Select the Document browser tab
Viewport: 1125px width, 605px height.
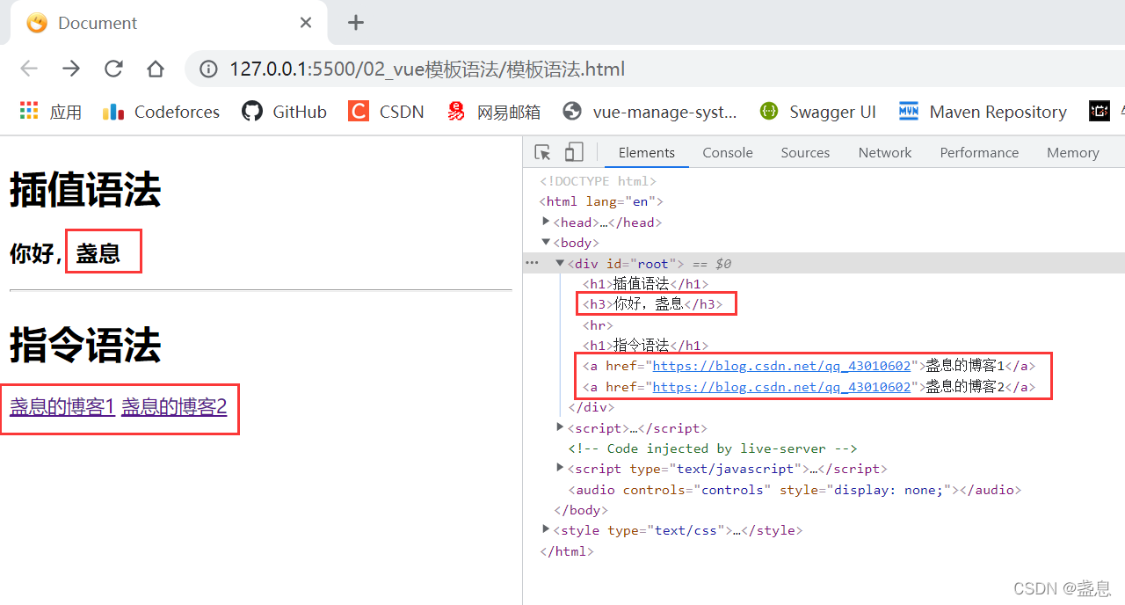coord(169,23)
